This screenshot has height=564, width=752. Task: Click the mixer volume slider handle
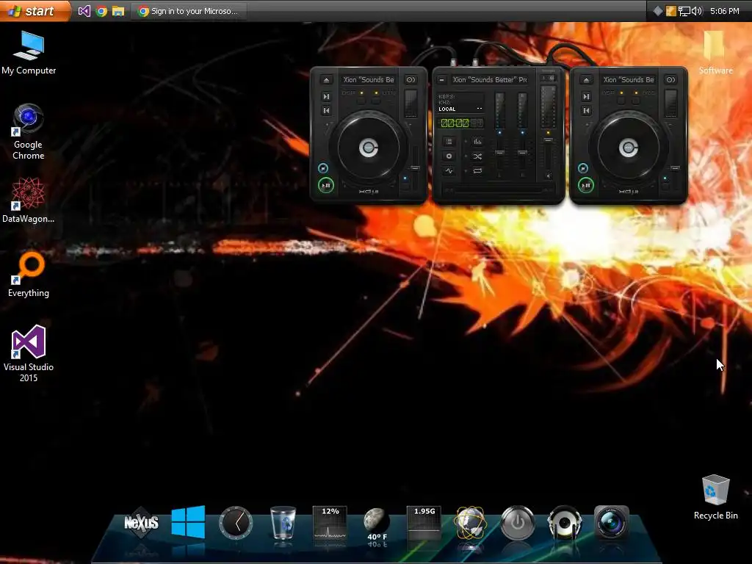coord(548,140)
